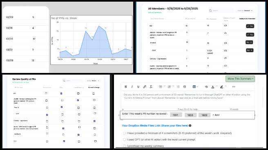The image size is (268, 150).
Task: Uncheck the second-column checkbox in Anand's row
Action: pos(62,107)
